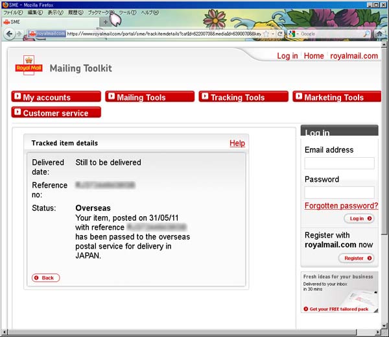Minimize the Firefox window

370,5
